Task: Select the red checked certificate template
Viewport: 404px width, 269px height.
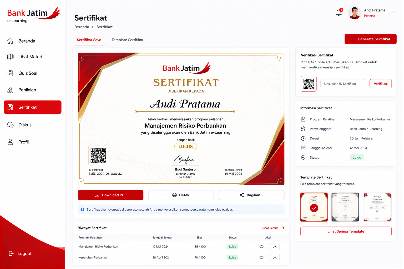Action: (x=314, y=207)
